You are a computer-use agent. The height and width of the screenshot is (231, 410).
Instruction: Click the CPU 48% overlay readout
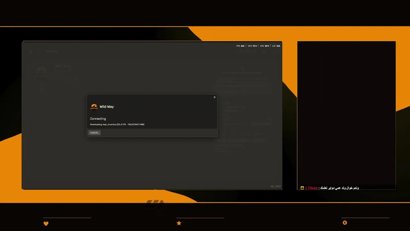[x=265, y=46]
